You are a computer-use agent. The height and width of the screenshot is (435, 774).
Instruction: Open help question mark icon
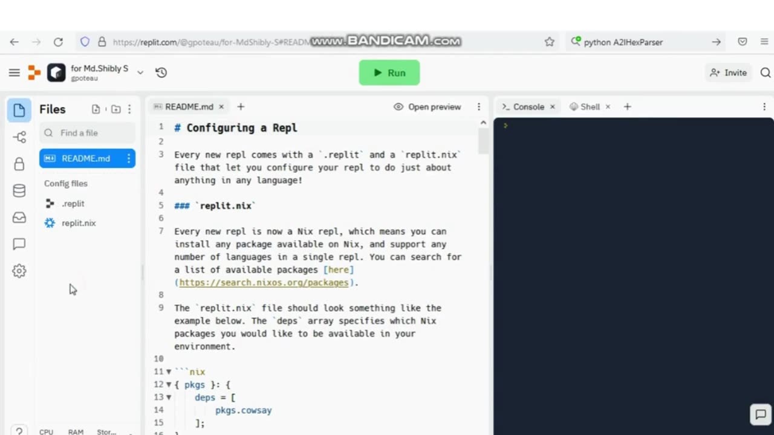pos(19,431)
